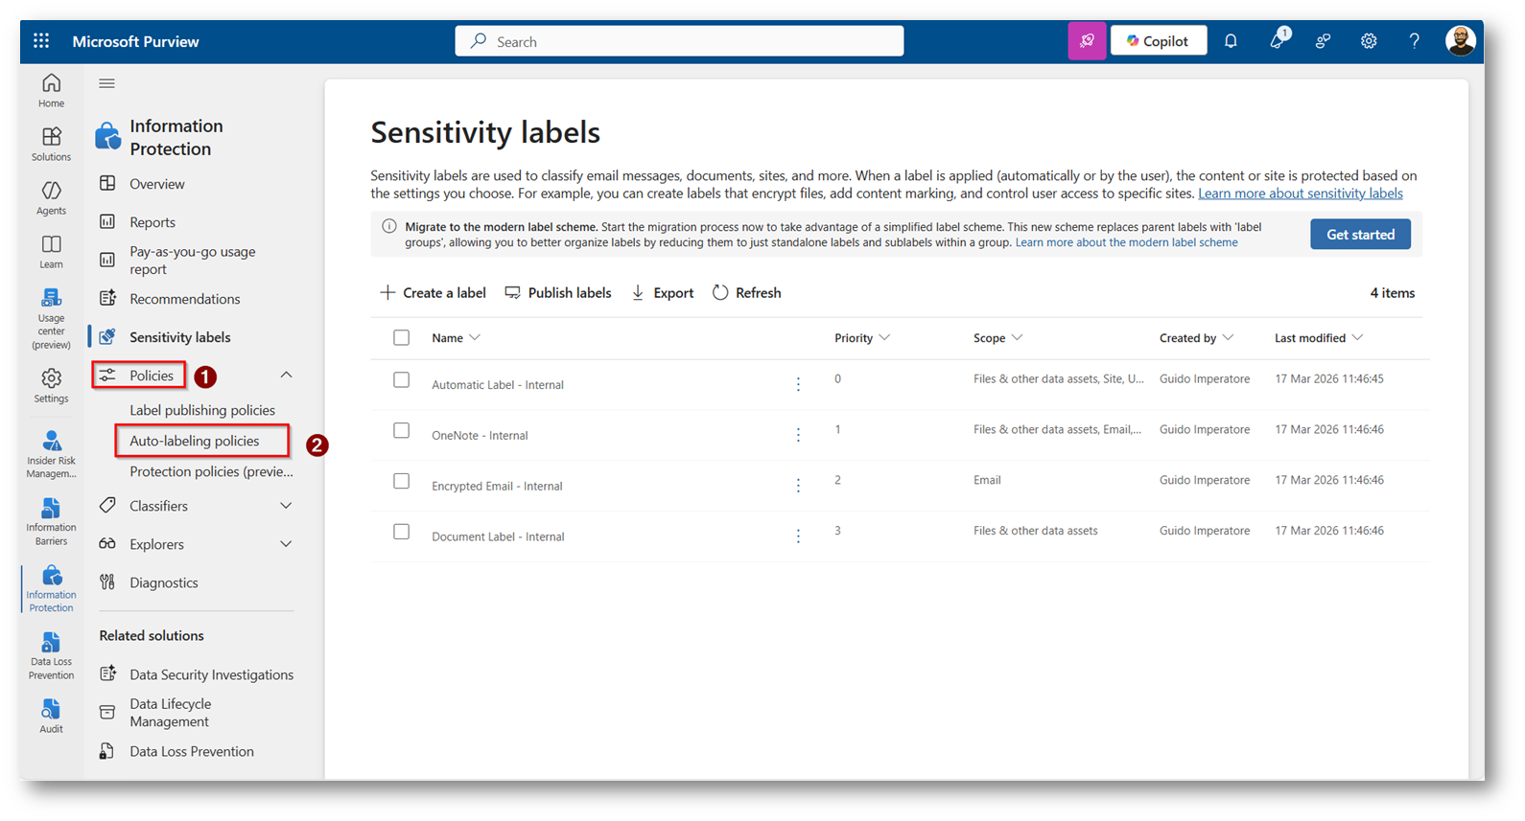Open the settings gear in header
The width and height of the screenshot is (1525, 821).
(1369, 41)
